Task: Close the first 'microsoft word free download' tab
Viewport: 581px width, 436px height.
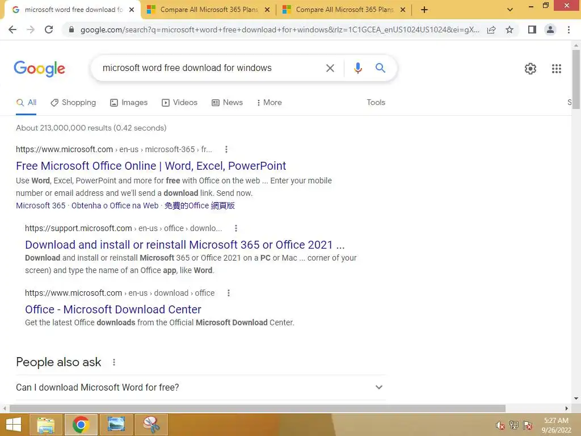Action: [132, 10]
